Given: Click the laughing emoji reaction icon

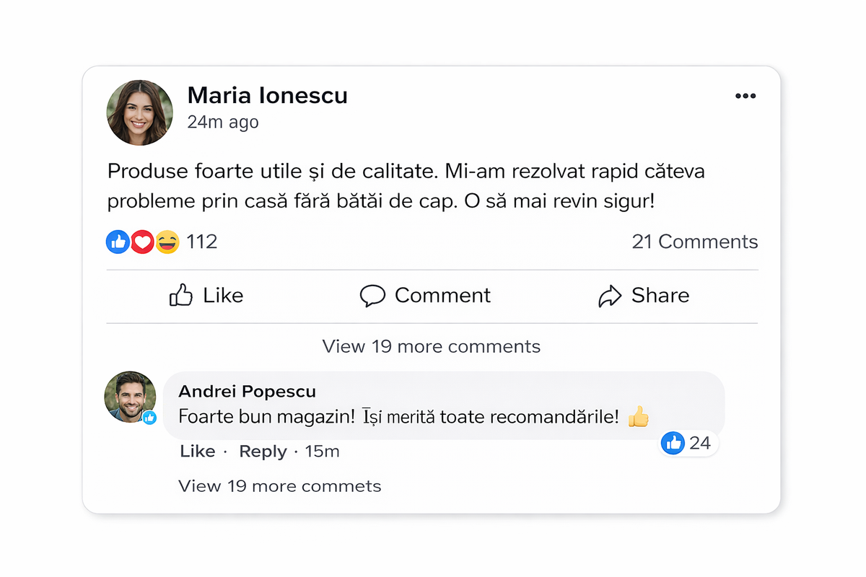Looking at the screenshot, I should pyautogui.click(x=165, y=241).
